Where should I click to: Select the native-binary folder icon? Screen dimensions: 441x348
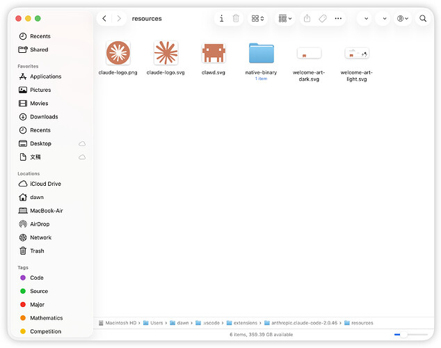pos(262,53)
